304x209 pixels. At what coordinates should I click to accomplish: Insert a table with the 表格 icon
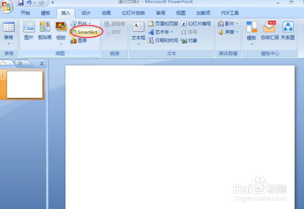click(9, 27)
